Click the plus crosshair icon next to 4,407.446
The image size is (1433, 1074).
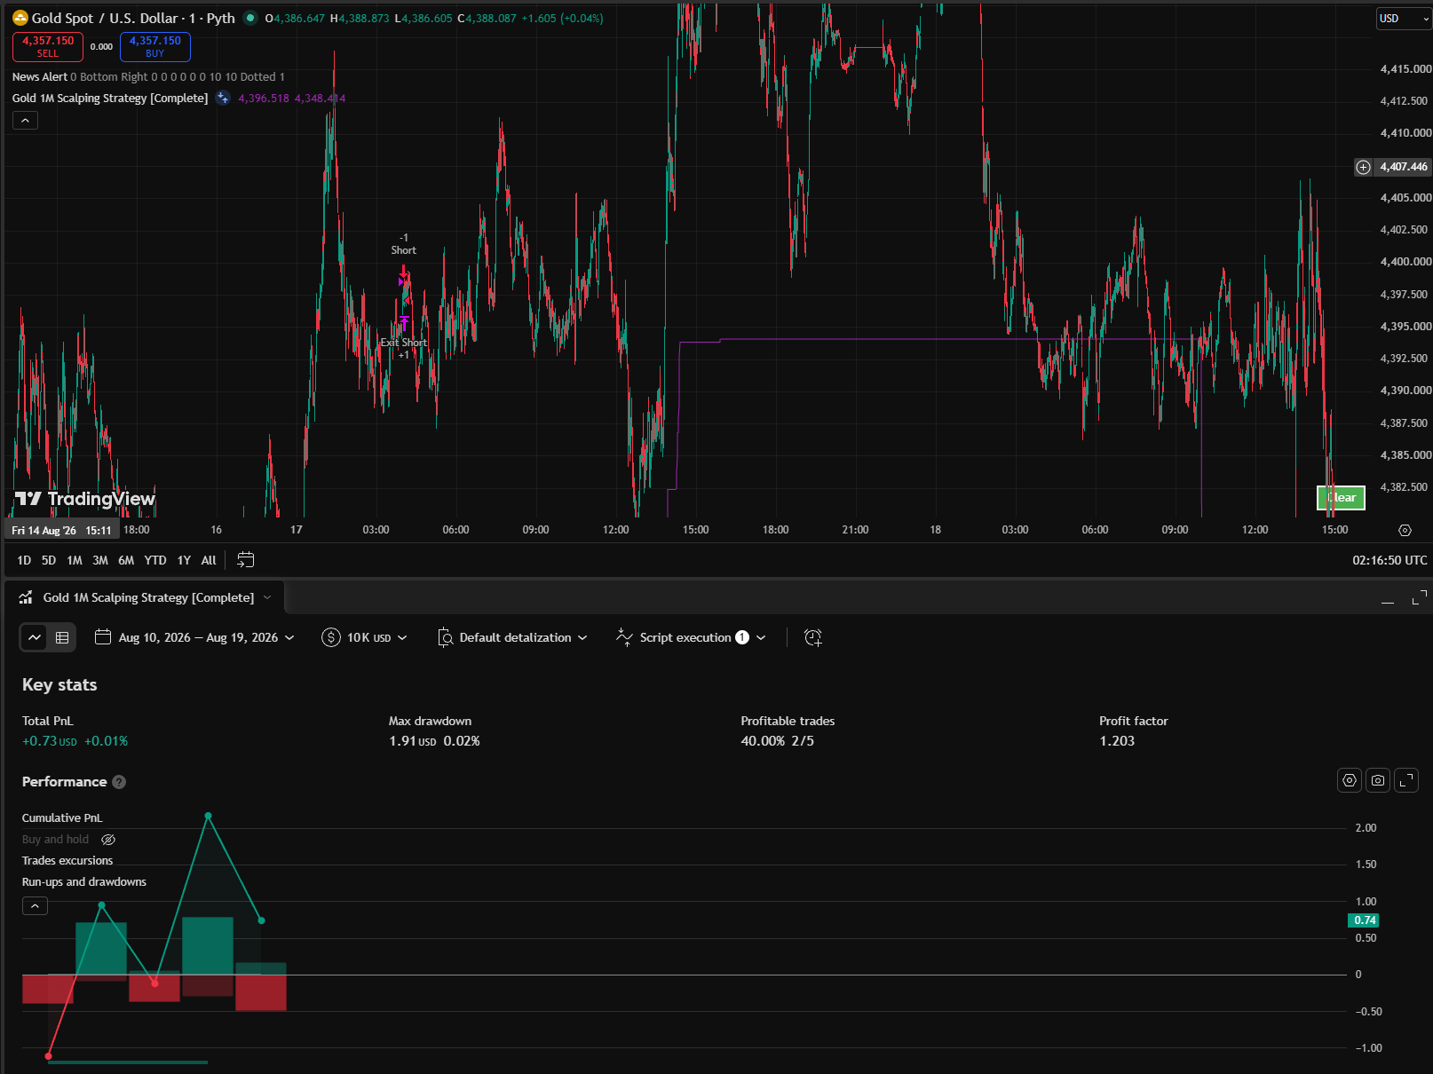coord(1363,167)
